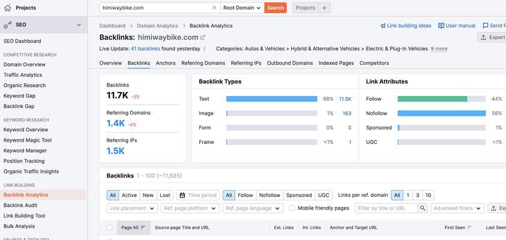Sort by First Seen column icon
The width and height of the screenshot is (506, 240).
(x=470, y=228)
